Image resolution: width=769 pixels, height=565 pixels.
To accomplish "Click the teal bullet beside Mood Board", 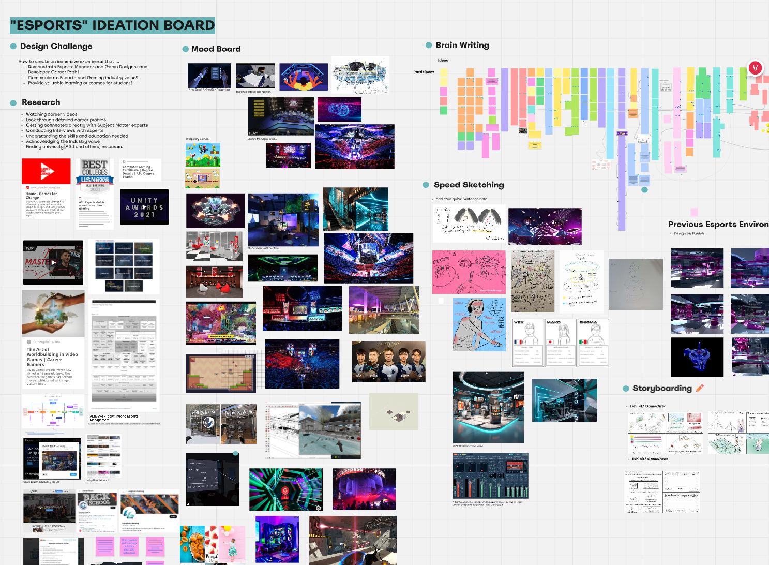I will [x=186, y=49].
